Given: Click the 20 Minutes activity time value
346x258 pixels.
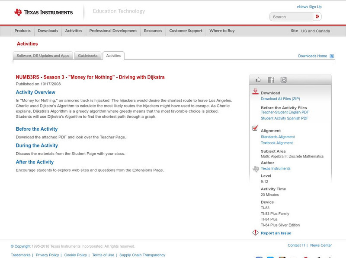Looking at the screenshot, I should 269,195.
